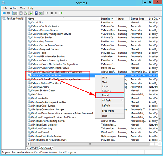Click the Back arrow toolbar icon
This screenshot has height=156, width=163.
click(4, 13)
